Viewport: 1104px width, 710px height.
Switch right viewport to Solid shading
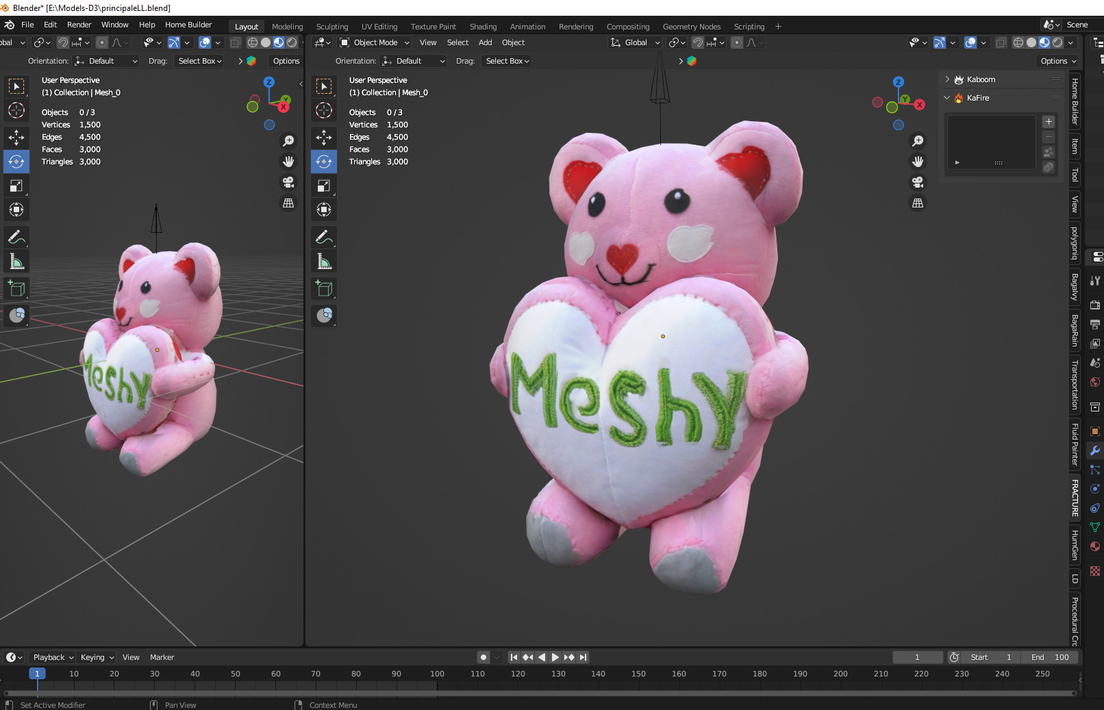click(1031, 42)
